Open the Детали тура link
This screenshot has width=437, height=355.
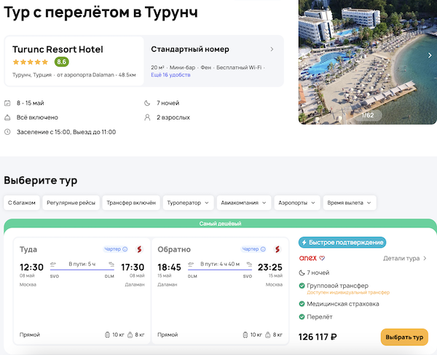click(x=405, y=258)
